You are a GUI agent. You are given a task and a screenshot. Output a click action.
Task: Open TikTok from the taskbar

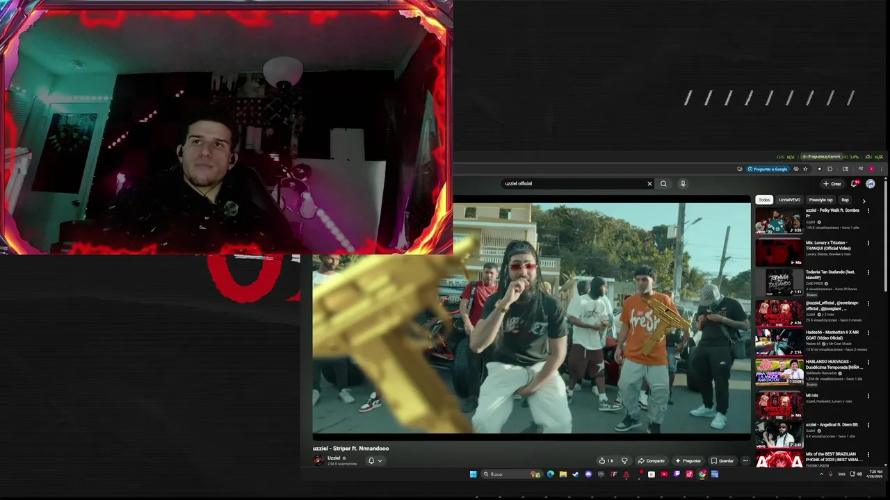point(689,474)
